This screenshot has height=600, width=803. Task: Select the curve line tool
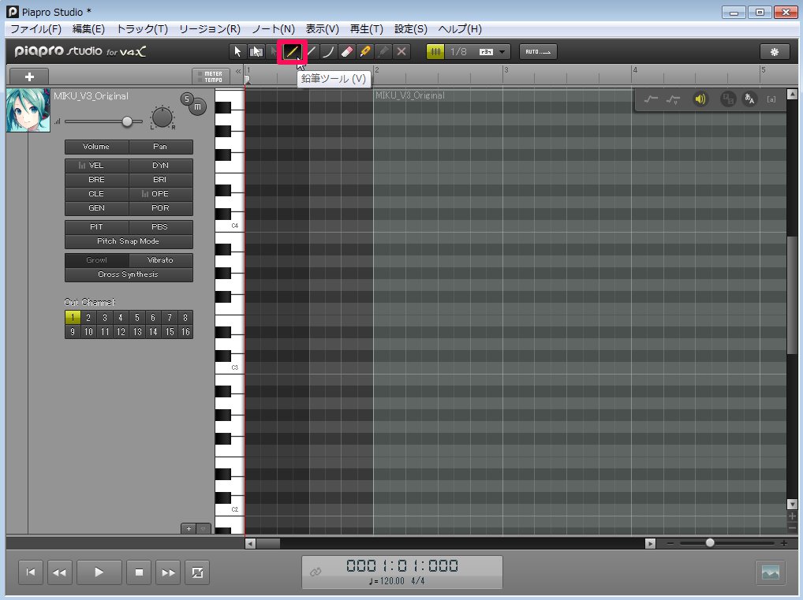coord(328,52)
